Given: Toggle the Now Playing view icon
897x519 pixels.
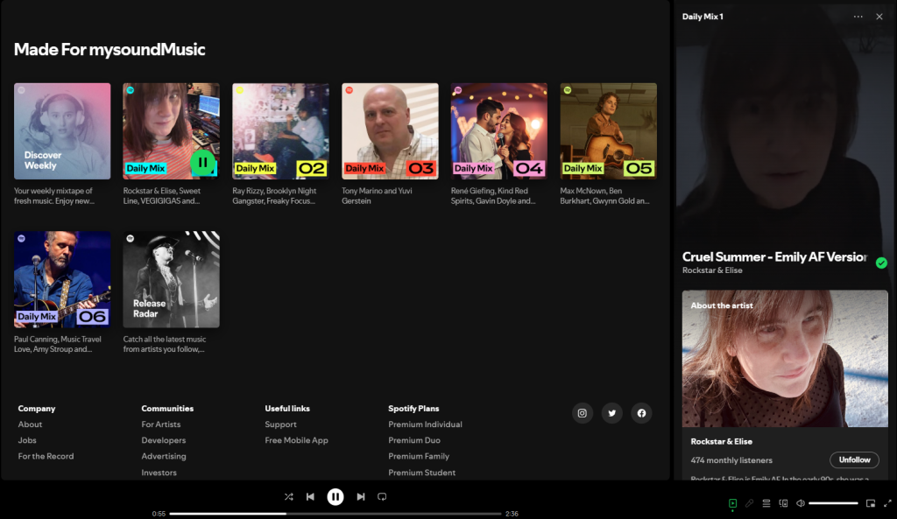Looking at the screenshot, I should click(733, 503).
